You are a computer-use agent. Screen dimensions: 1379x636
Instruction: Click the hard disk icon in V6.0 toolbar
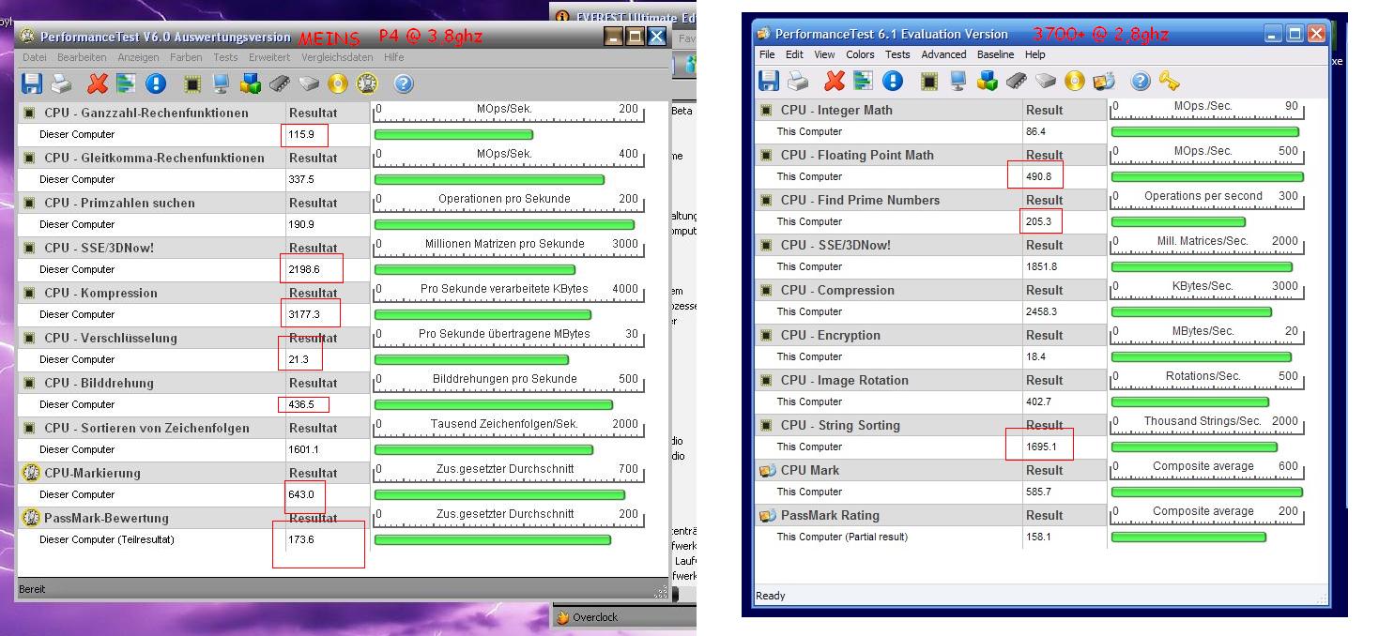(x=309, y=84)
